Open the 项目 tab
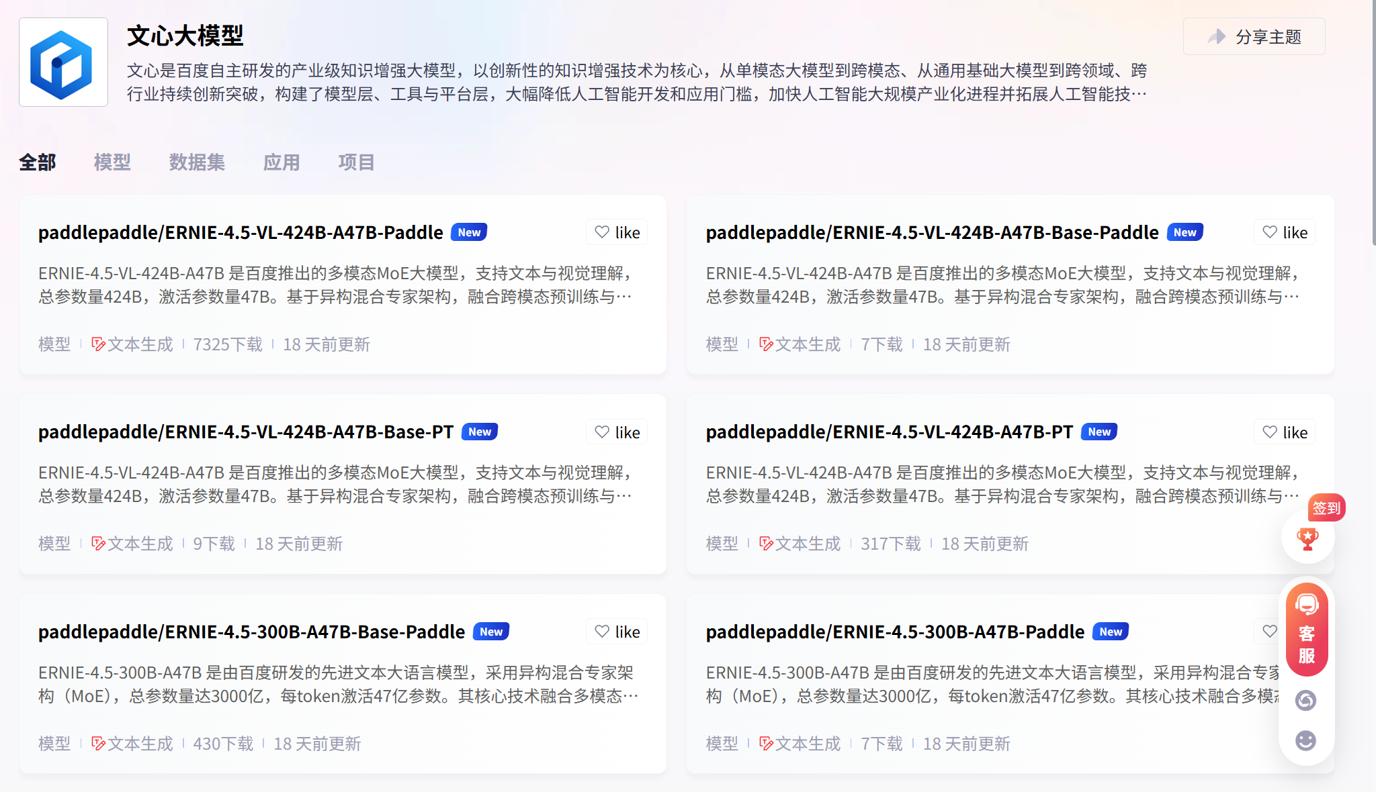This screenshot has height=792, width=1376. tap(356, 162)
